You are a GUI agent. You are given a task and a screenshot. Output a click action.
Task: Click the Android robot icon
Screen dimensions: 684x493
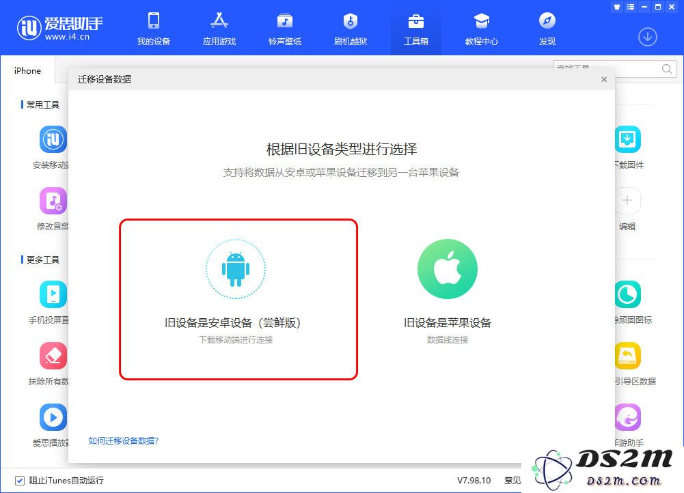point(236,269)
